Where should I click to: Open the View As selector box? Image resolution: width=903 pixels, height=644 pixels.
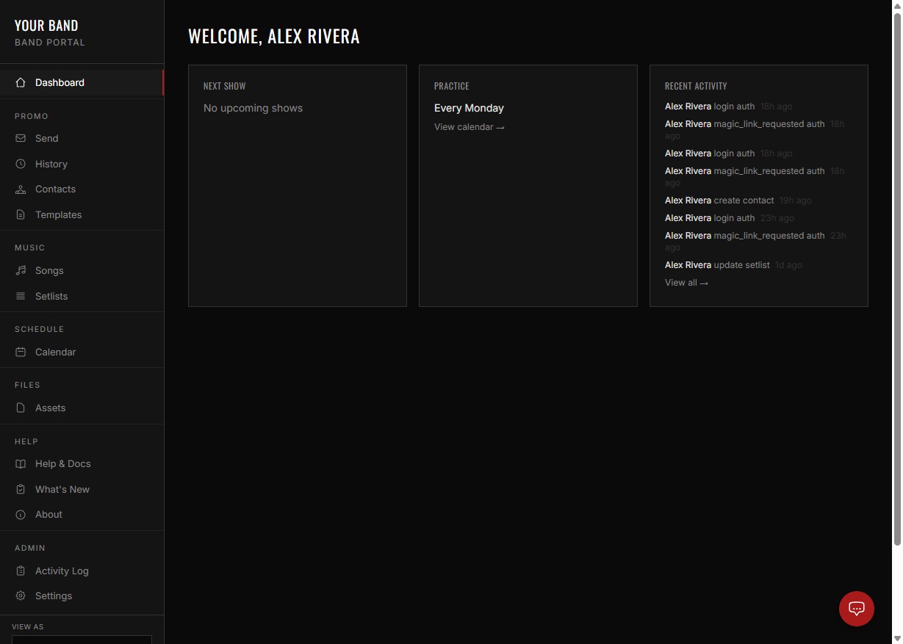point(82,639)
